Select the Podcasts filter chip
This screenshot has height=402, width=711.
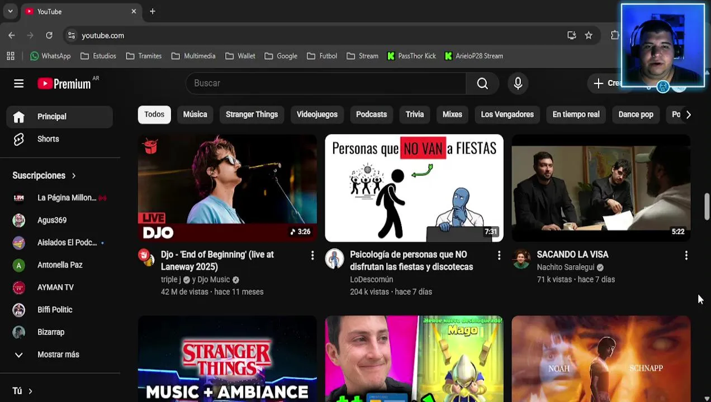371,114
